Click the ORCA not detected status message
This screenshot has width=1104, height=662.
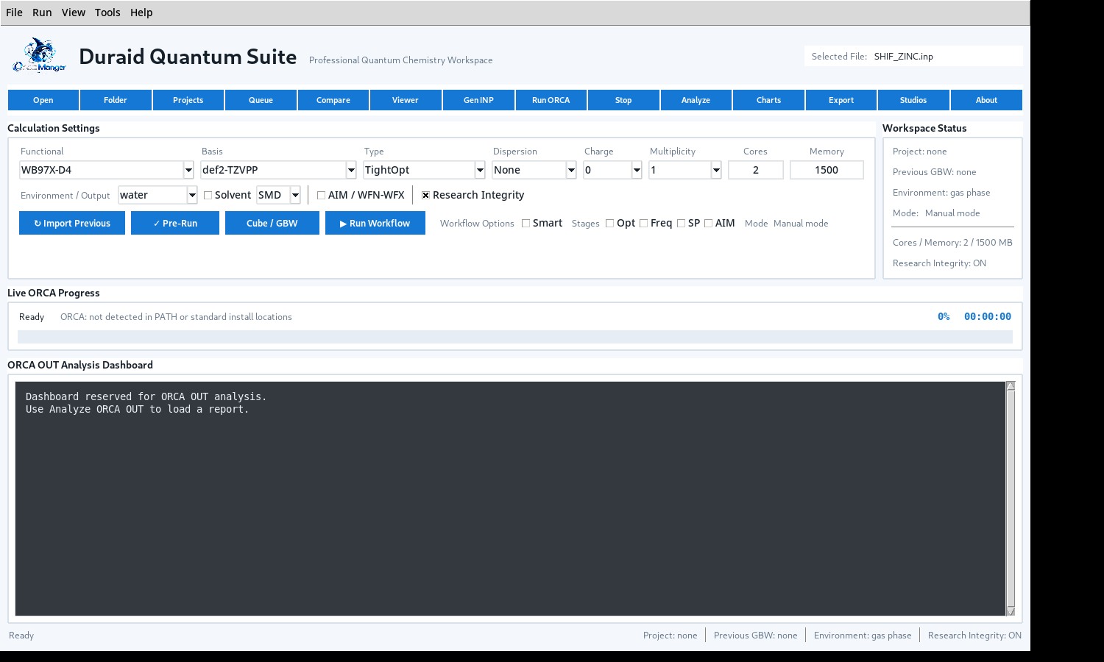[176, 317]
